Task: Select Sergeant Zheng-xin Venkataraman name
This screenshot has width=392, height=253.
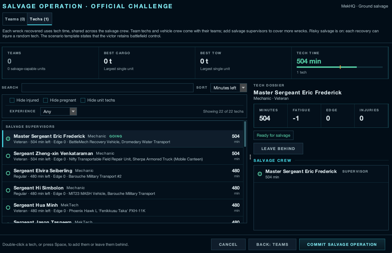Action: click(53, 154)
